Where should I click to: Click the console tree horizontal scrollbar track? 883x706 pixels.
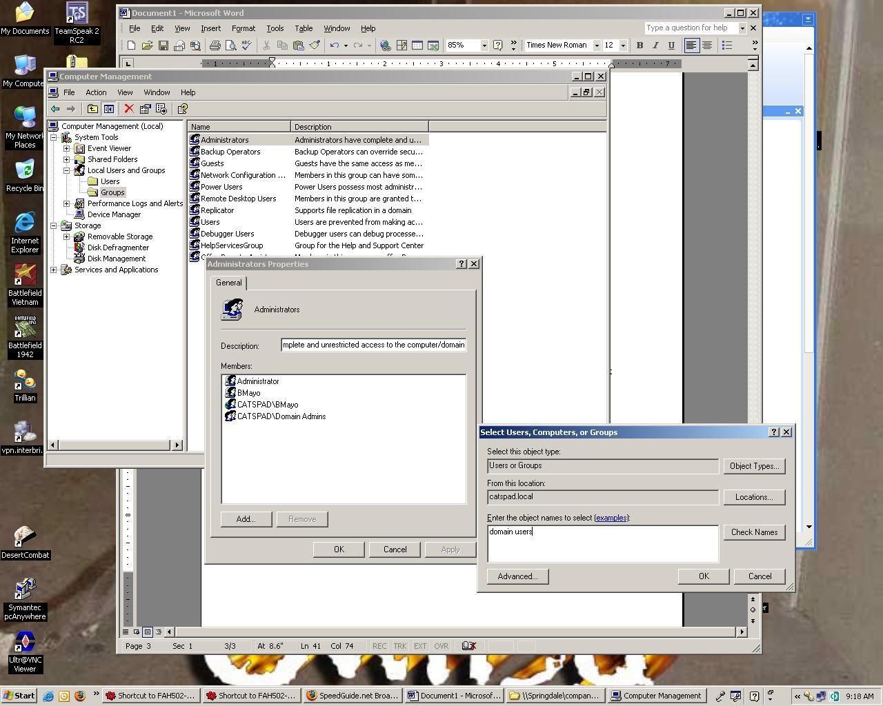(114, 445)
